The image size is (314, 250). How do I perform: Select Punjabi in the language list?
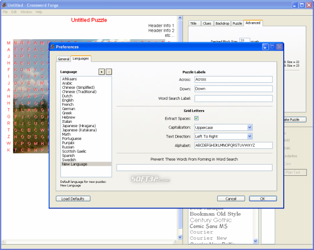pyautogui.click(x=86, y=143)
